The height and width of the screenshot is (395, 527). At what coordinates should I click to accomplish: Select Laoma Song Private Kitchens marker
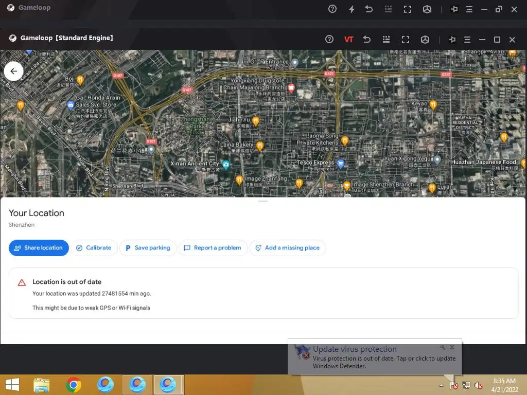point(345,140)
